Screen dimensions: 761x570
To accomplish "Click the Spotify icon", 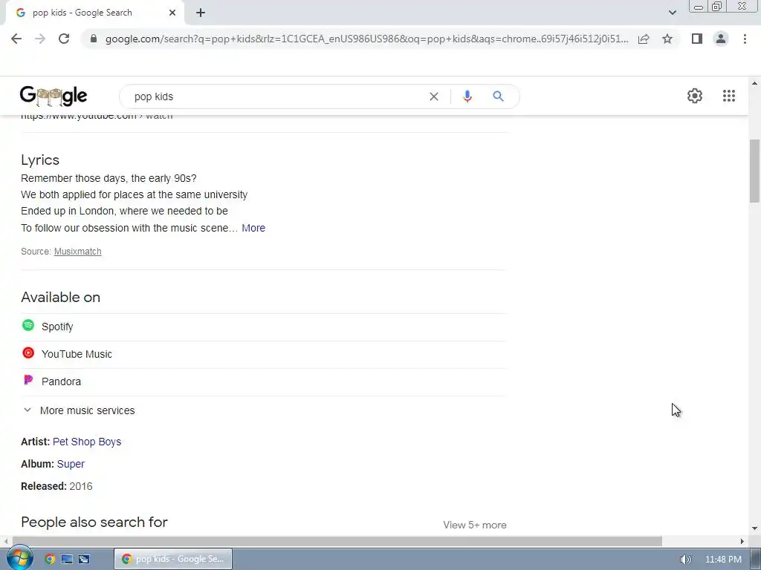I will click(28, 325).
